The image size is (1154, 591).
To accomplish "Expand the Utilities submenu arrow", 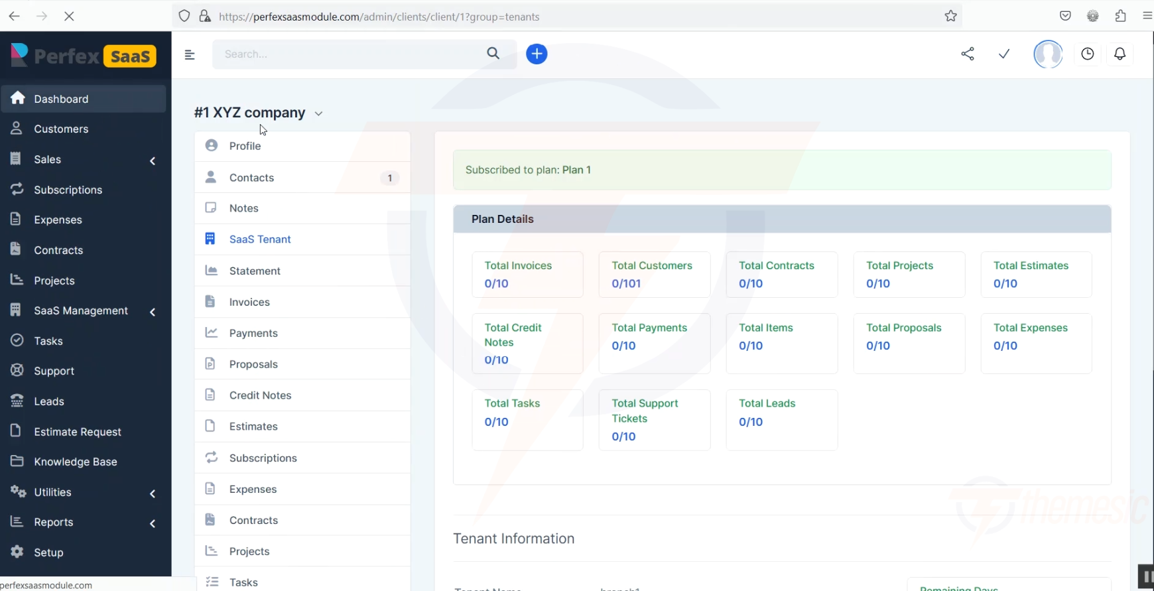I will [x=153, y=493].
